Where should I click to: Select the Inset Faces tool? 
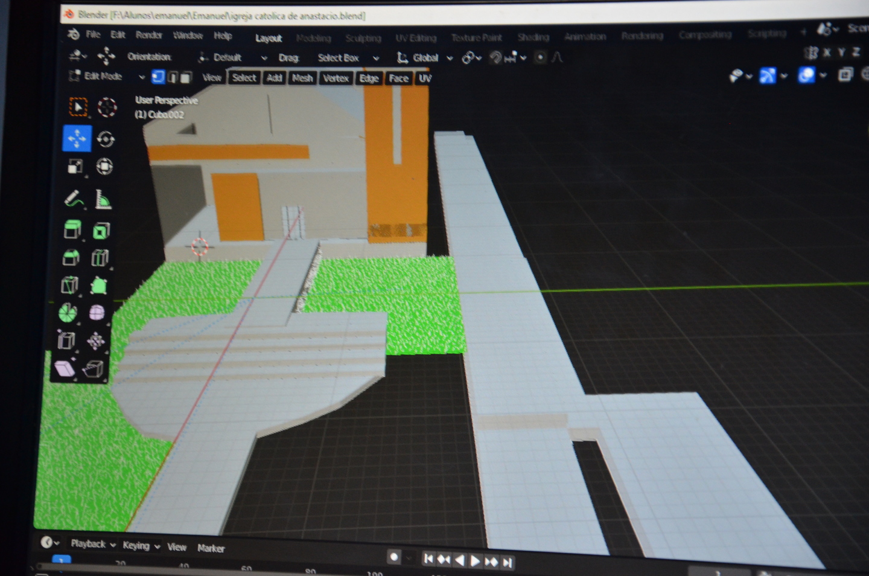pyautogui.click(x=101, y=231)
